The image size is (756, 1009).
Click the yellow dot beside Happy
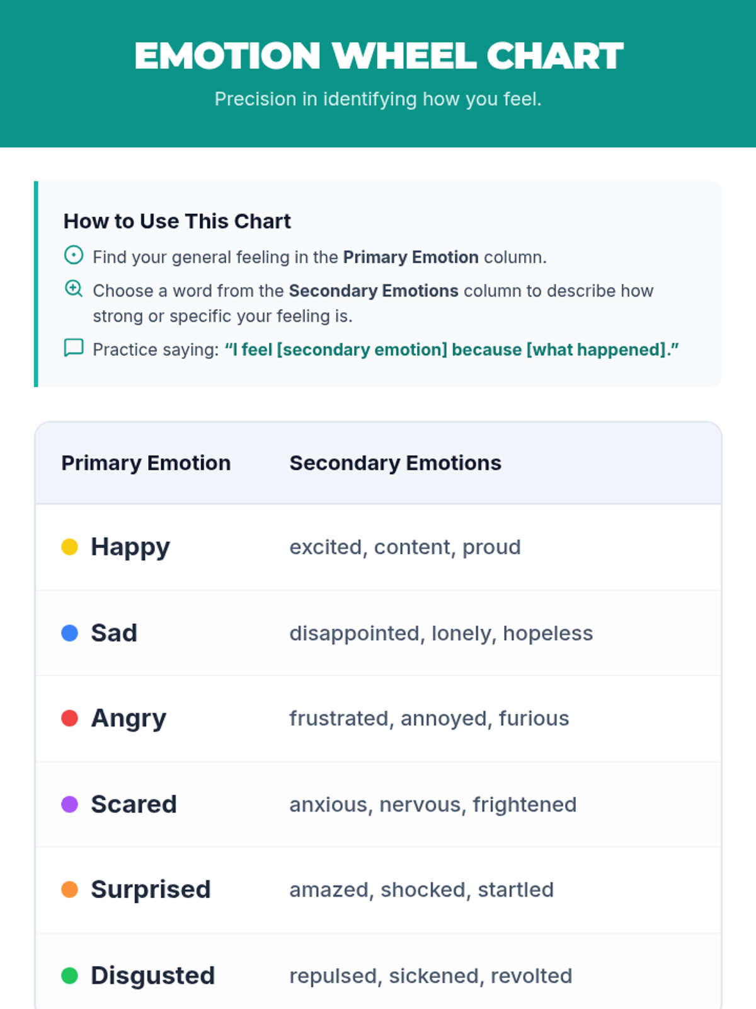click(x=69, y=547)
